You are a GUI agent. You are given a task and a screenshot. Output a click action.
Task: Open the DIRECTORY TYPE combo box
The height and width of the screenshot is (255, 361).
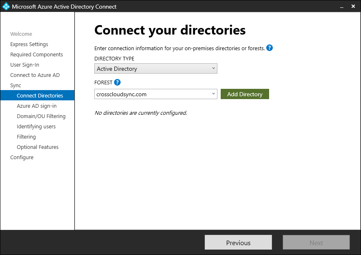point(156,68)
